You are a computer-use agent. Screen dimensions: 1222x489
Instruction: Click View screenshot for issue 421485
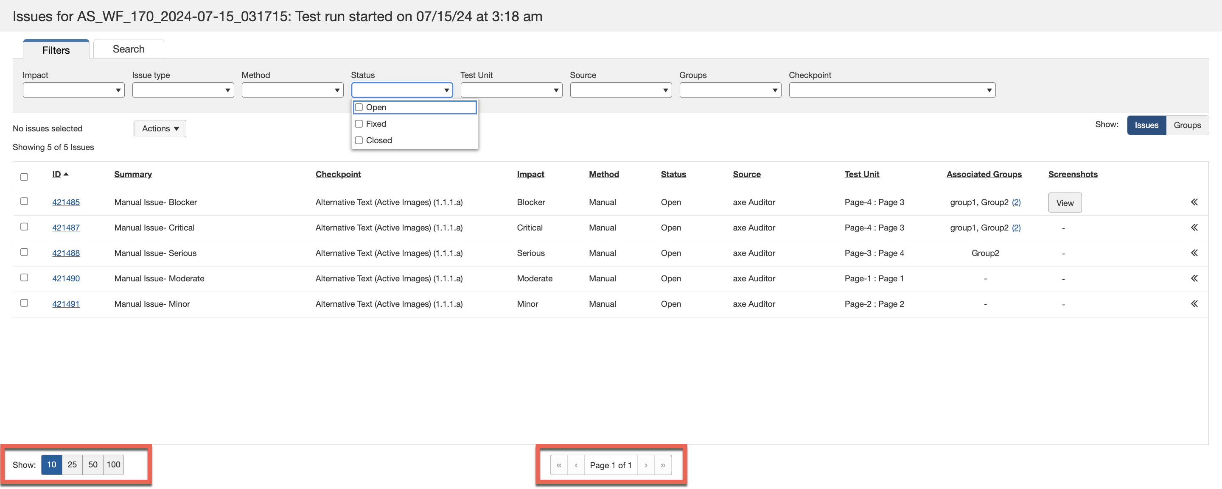(x=1065, y=202)
